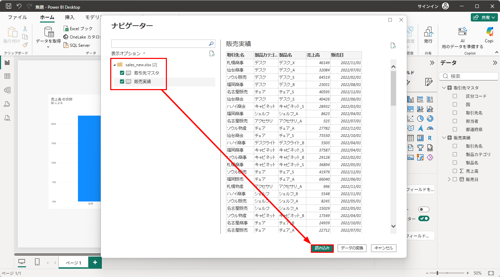Switch to Model view in left sidebar
The width and height of the screenshot is (500, 277).
(7, 90)
